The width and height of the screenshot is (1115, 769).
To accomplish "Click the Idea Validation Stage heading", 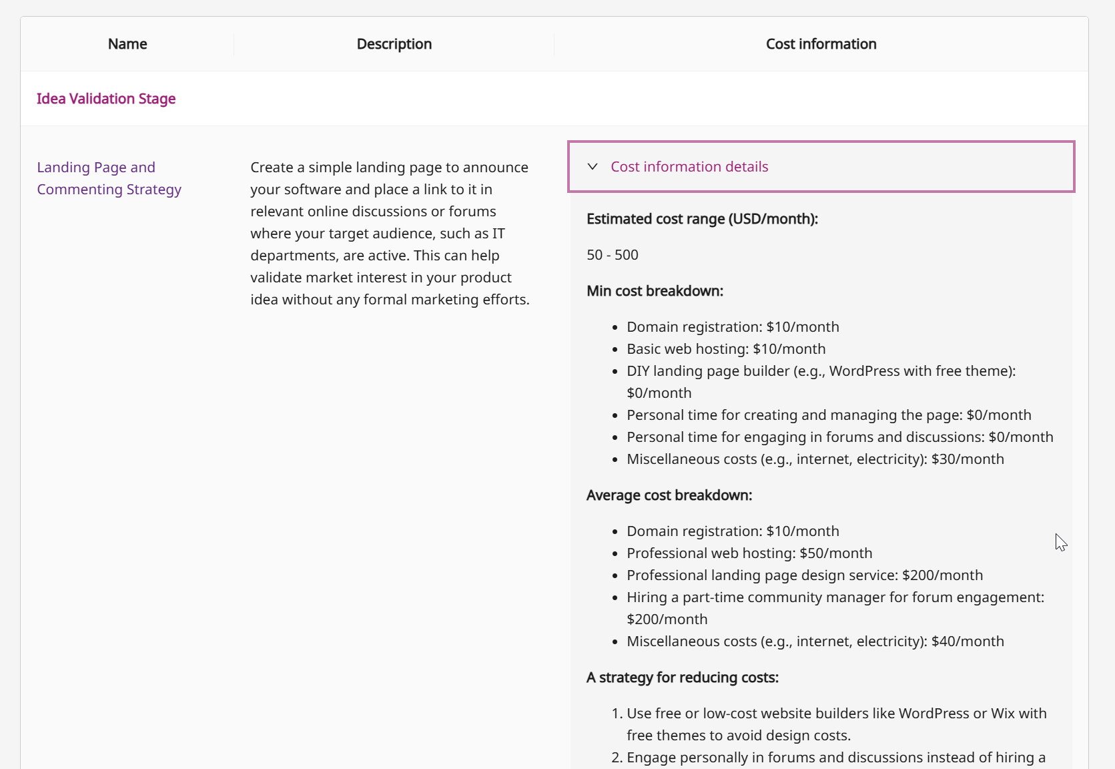I will pyautogui.click(x=106, y=99).
